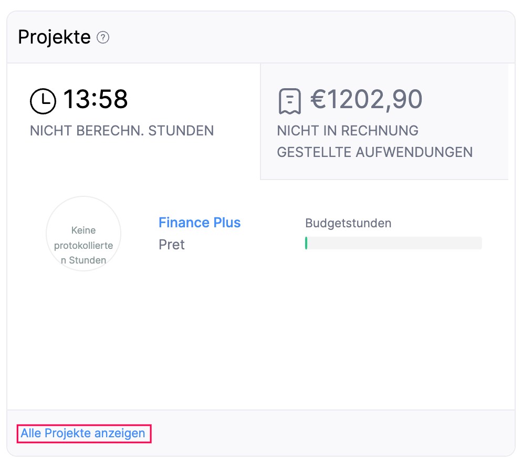Click the word "Keine" inside the circle
Screen dimensions: 522x463
(83, 230)
